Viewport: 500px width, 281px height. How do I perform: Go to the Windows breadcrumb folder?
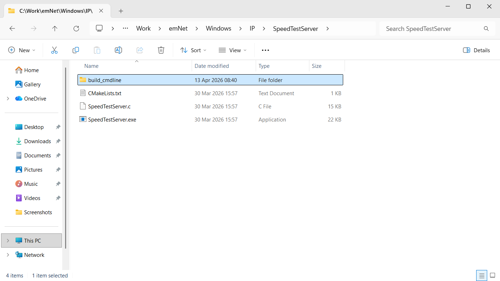218,28
